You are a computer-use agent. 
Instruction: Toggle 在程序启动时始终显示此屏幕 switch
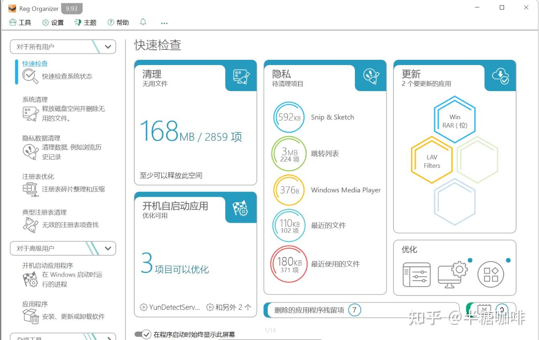[x=143, y=334]
